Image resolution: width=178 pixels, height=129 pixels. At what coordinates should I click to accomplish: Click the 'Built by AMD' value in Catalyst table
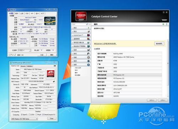pyautogui.click(x=118, y=54)
